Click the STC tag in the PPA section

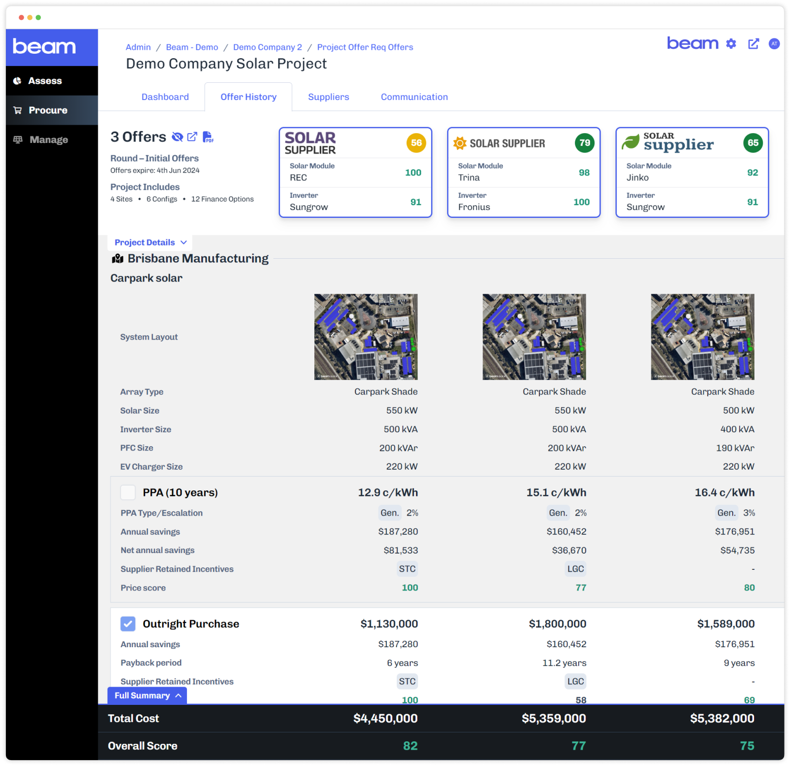pos(407,569)
